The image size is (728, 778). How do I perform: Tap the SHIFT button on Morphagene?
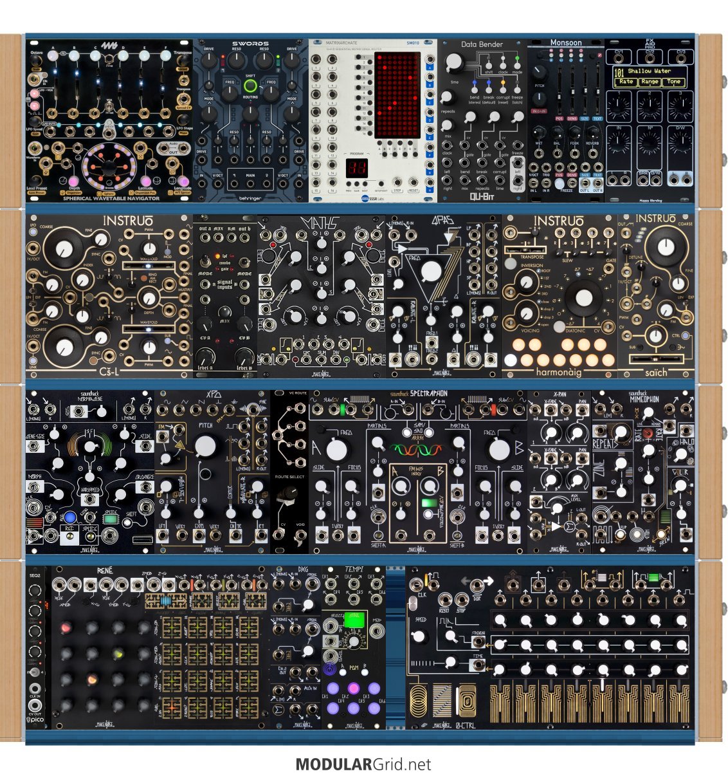coord(129,523)
